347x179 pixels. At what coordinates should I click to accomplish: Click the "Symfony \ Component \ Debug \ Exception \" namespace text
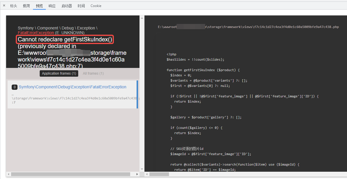click(x=57, y=28)
